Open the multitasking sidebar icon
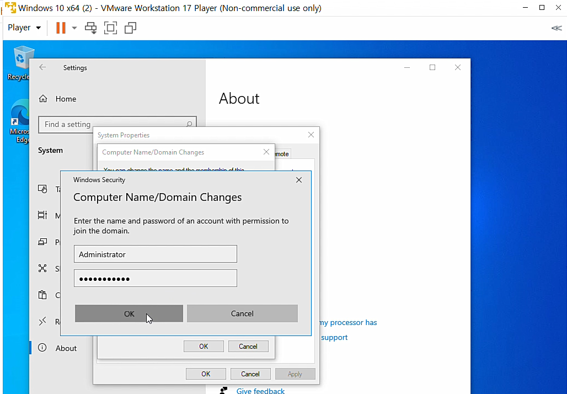 click(x=42, y=215)
